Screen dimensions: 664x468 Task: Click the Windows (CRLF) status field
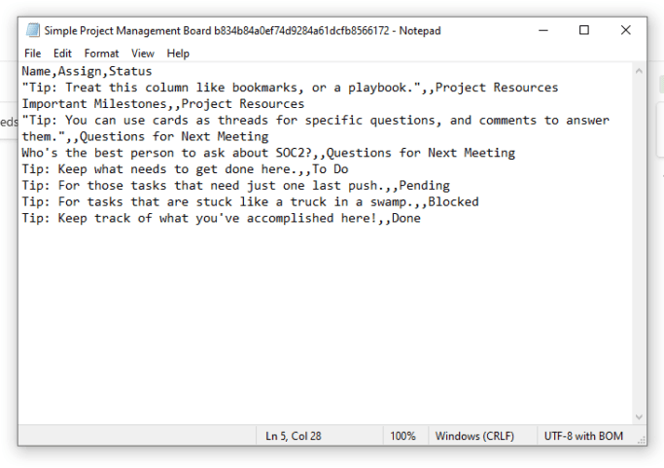tap(474, 436)
